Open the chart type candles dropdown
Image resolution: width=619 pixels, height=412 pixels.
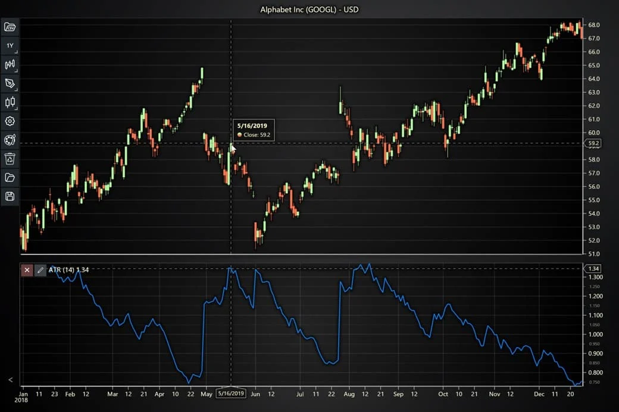tap(10, 102)
